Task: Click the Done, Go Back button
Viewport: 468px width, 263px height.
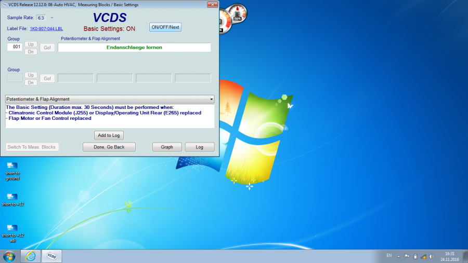Action: pyautogui.click(x=109, y=147)
